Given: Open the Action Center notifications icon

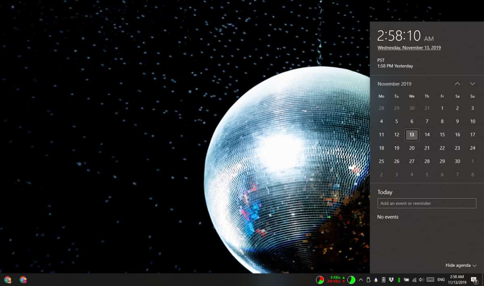Looking at the screenshot, I should (x=474, y=280).
